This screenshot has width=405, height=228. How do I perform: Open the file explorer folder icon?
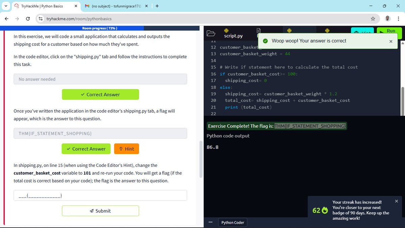click(x=211, y=33)
